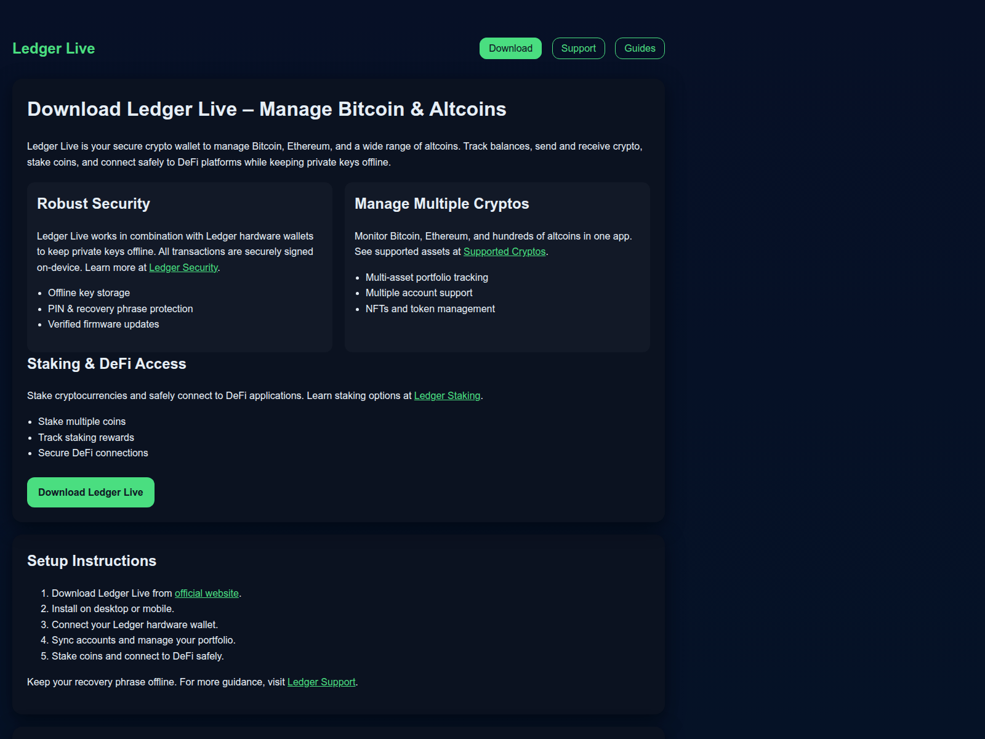Screen dimensions: 985x739
Task: Open the Guides nav item
Action: [x=640, y=49]
